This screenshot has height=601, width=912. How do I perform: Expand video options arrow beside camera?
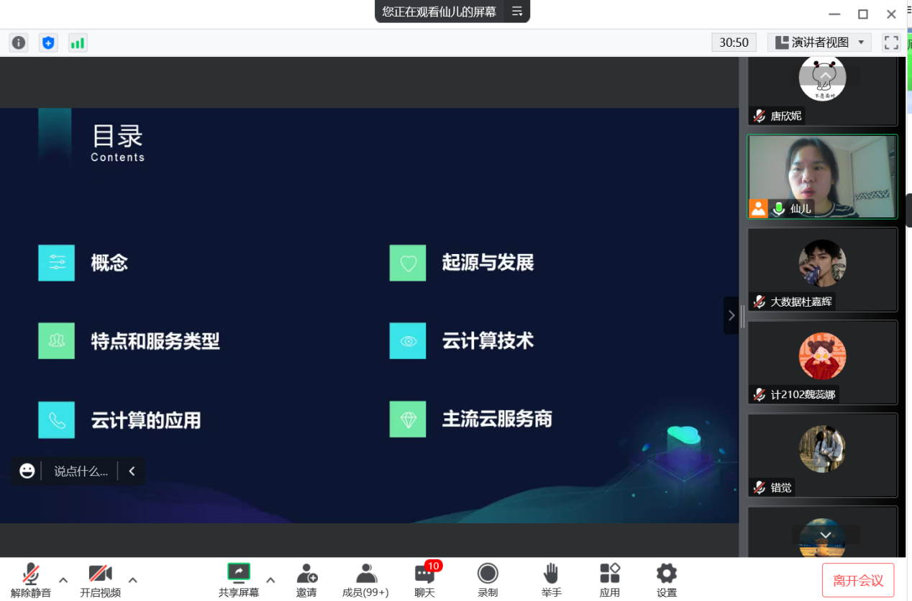(x=132, y=579)
